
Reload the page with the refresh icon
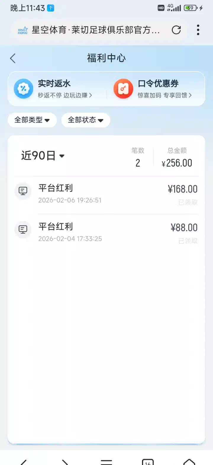pyautogui.click(x=176, y=30)
